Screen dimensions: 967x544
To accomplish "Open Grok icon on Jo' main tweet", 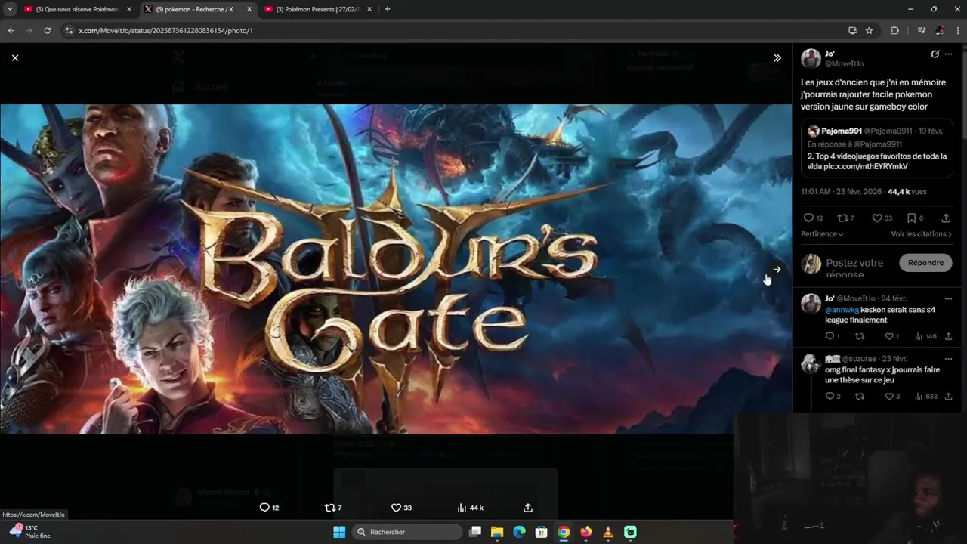I will [935, 54].
